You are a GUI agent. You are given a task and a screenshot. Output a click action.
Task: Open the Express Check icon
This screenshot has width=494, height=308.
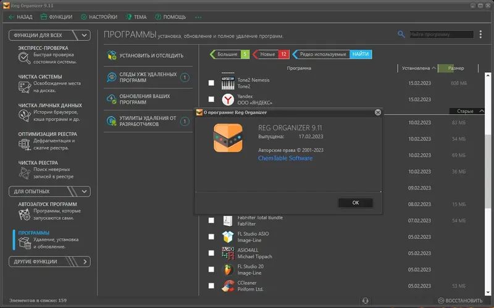24,58
